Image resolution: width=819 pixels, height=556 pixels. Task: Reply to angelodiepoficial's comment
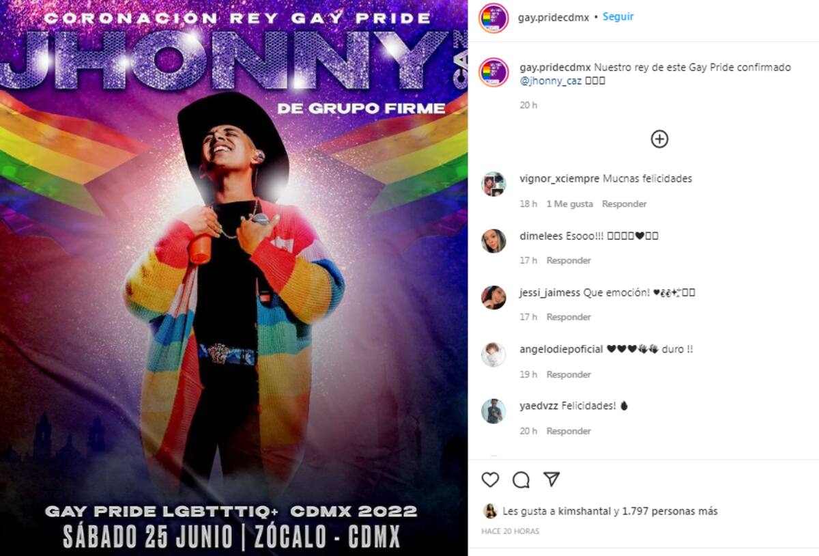click(x=569, y=374)
